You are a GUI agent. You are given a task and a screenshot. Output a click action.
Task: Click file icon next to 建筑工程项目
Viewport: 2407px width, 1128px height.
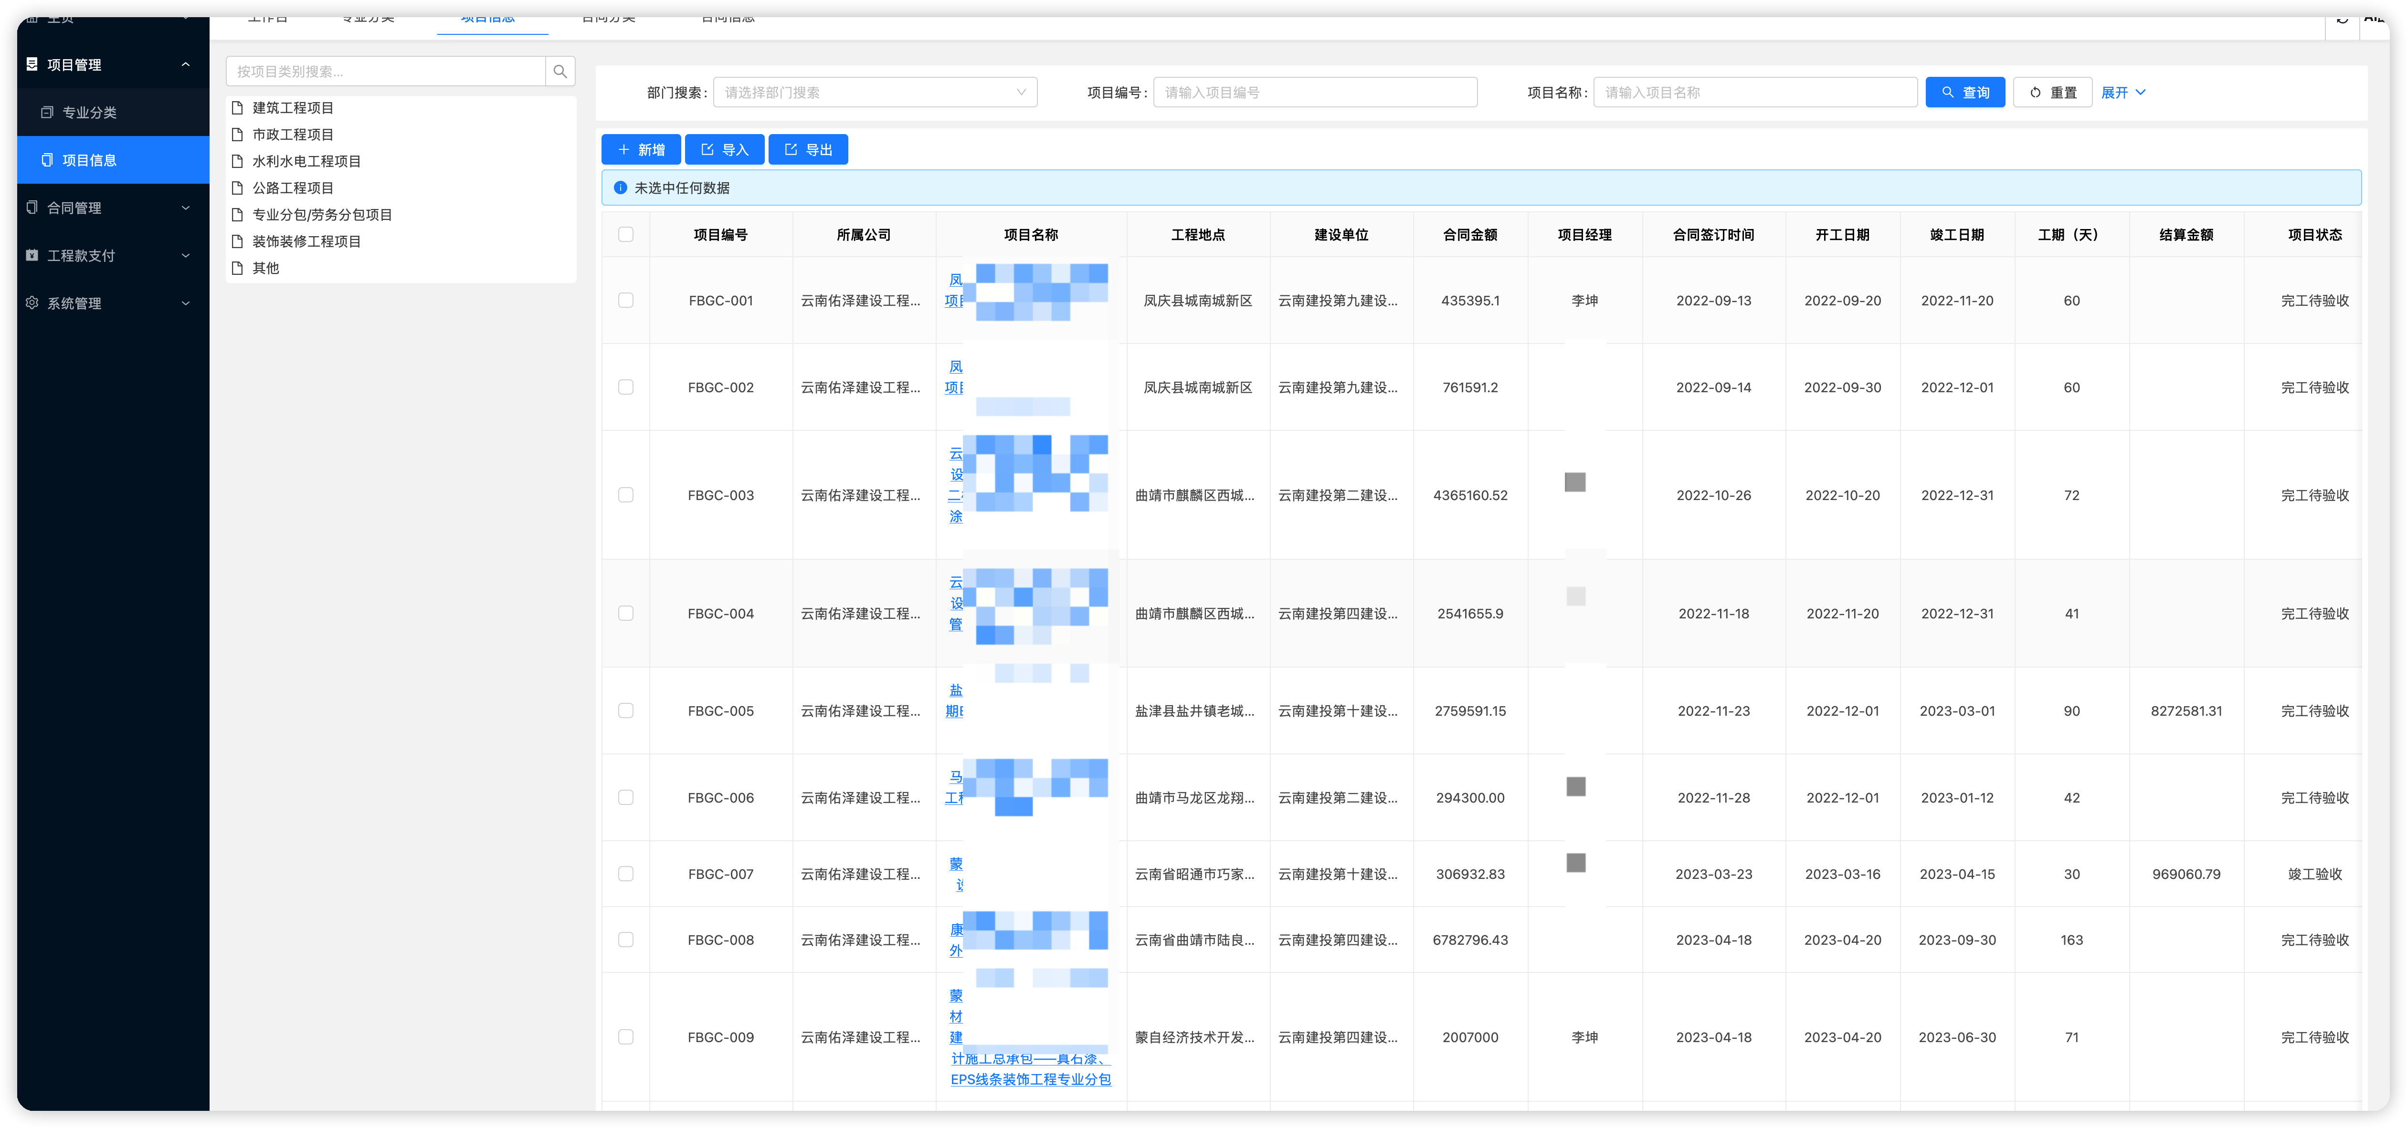pyautogui.click(x=237, y=108)
